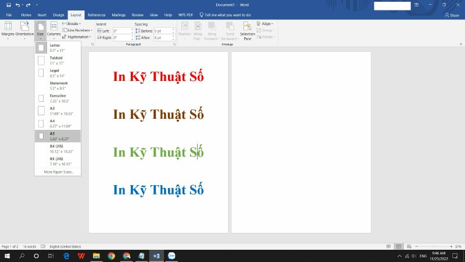This screenshot has width=465, height=262.
Task: Choose Legal paper size
Action: (x=58, y=73)
